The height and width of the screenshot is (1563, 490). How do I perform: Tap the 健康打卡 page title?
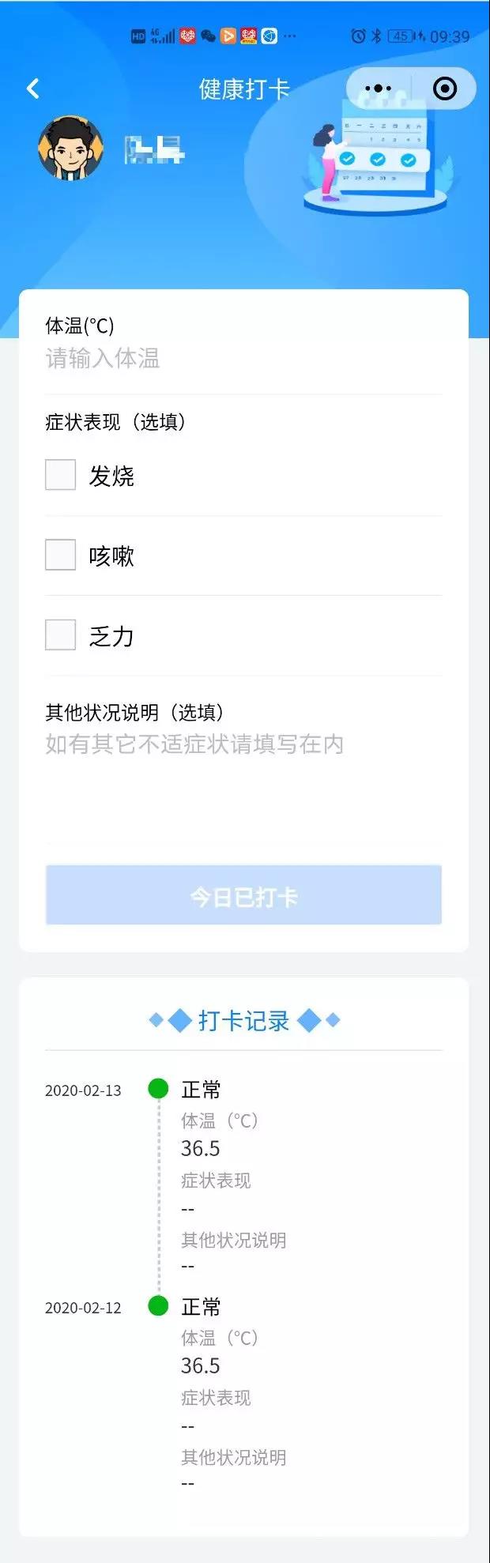[x=244, y=89]
